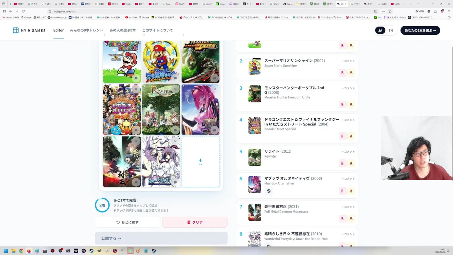Viewport: 453px width, 255px height.
Task: Remove Rewrite cover from the grid
Action: (175, 89)
